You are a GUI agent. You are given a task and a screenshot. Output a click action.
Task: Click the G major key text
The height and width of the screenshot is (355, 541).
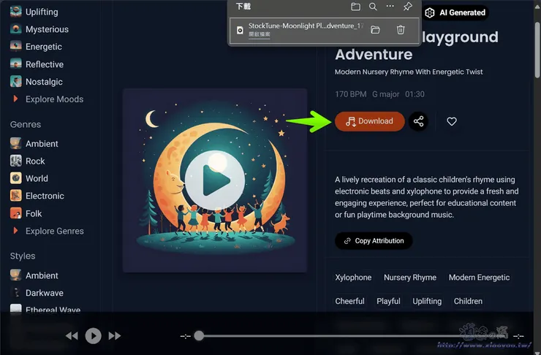(386, 94)
